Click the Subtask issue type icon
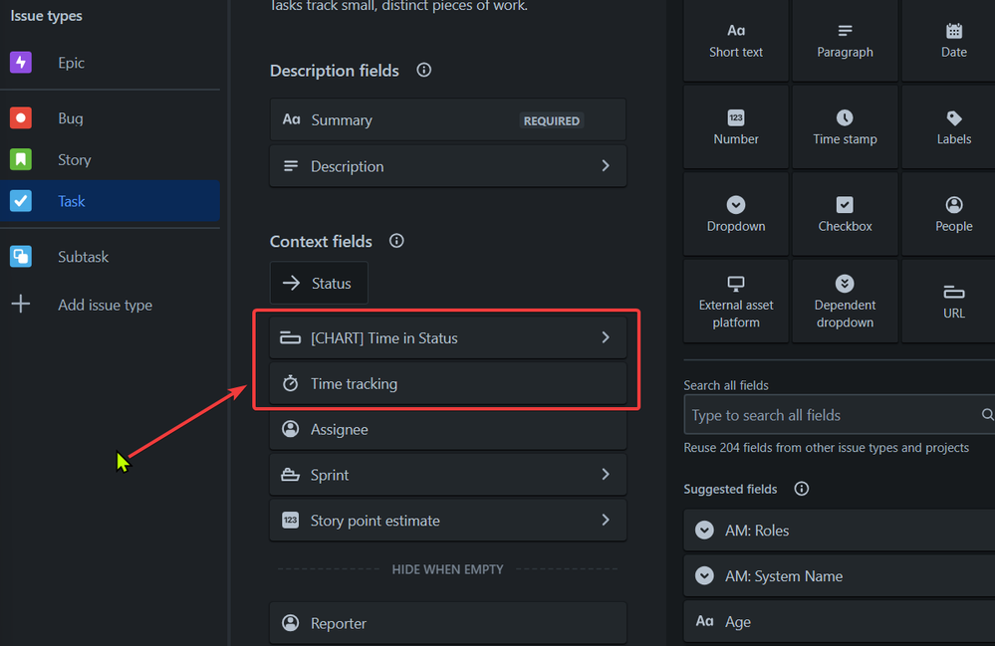The image size is (995, 646). [x=21, y=256]
